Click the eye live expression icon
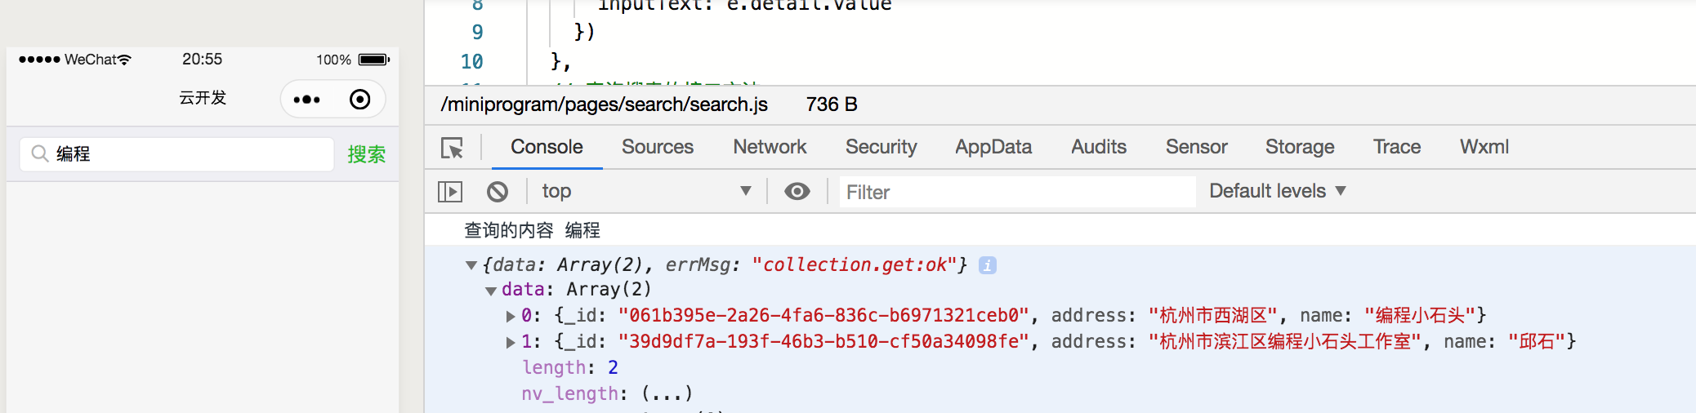The height and width of the screenshot is (413, 1696). coord(797,191)
